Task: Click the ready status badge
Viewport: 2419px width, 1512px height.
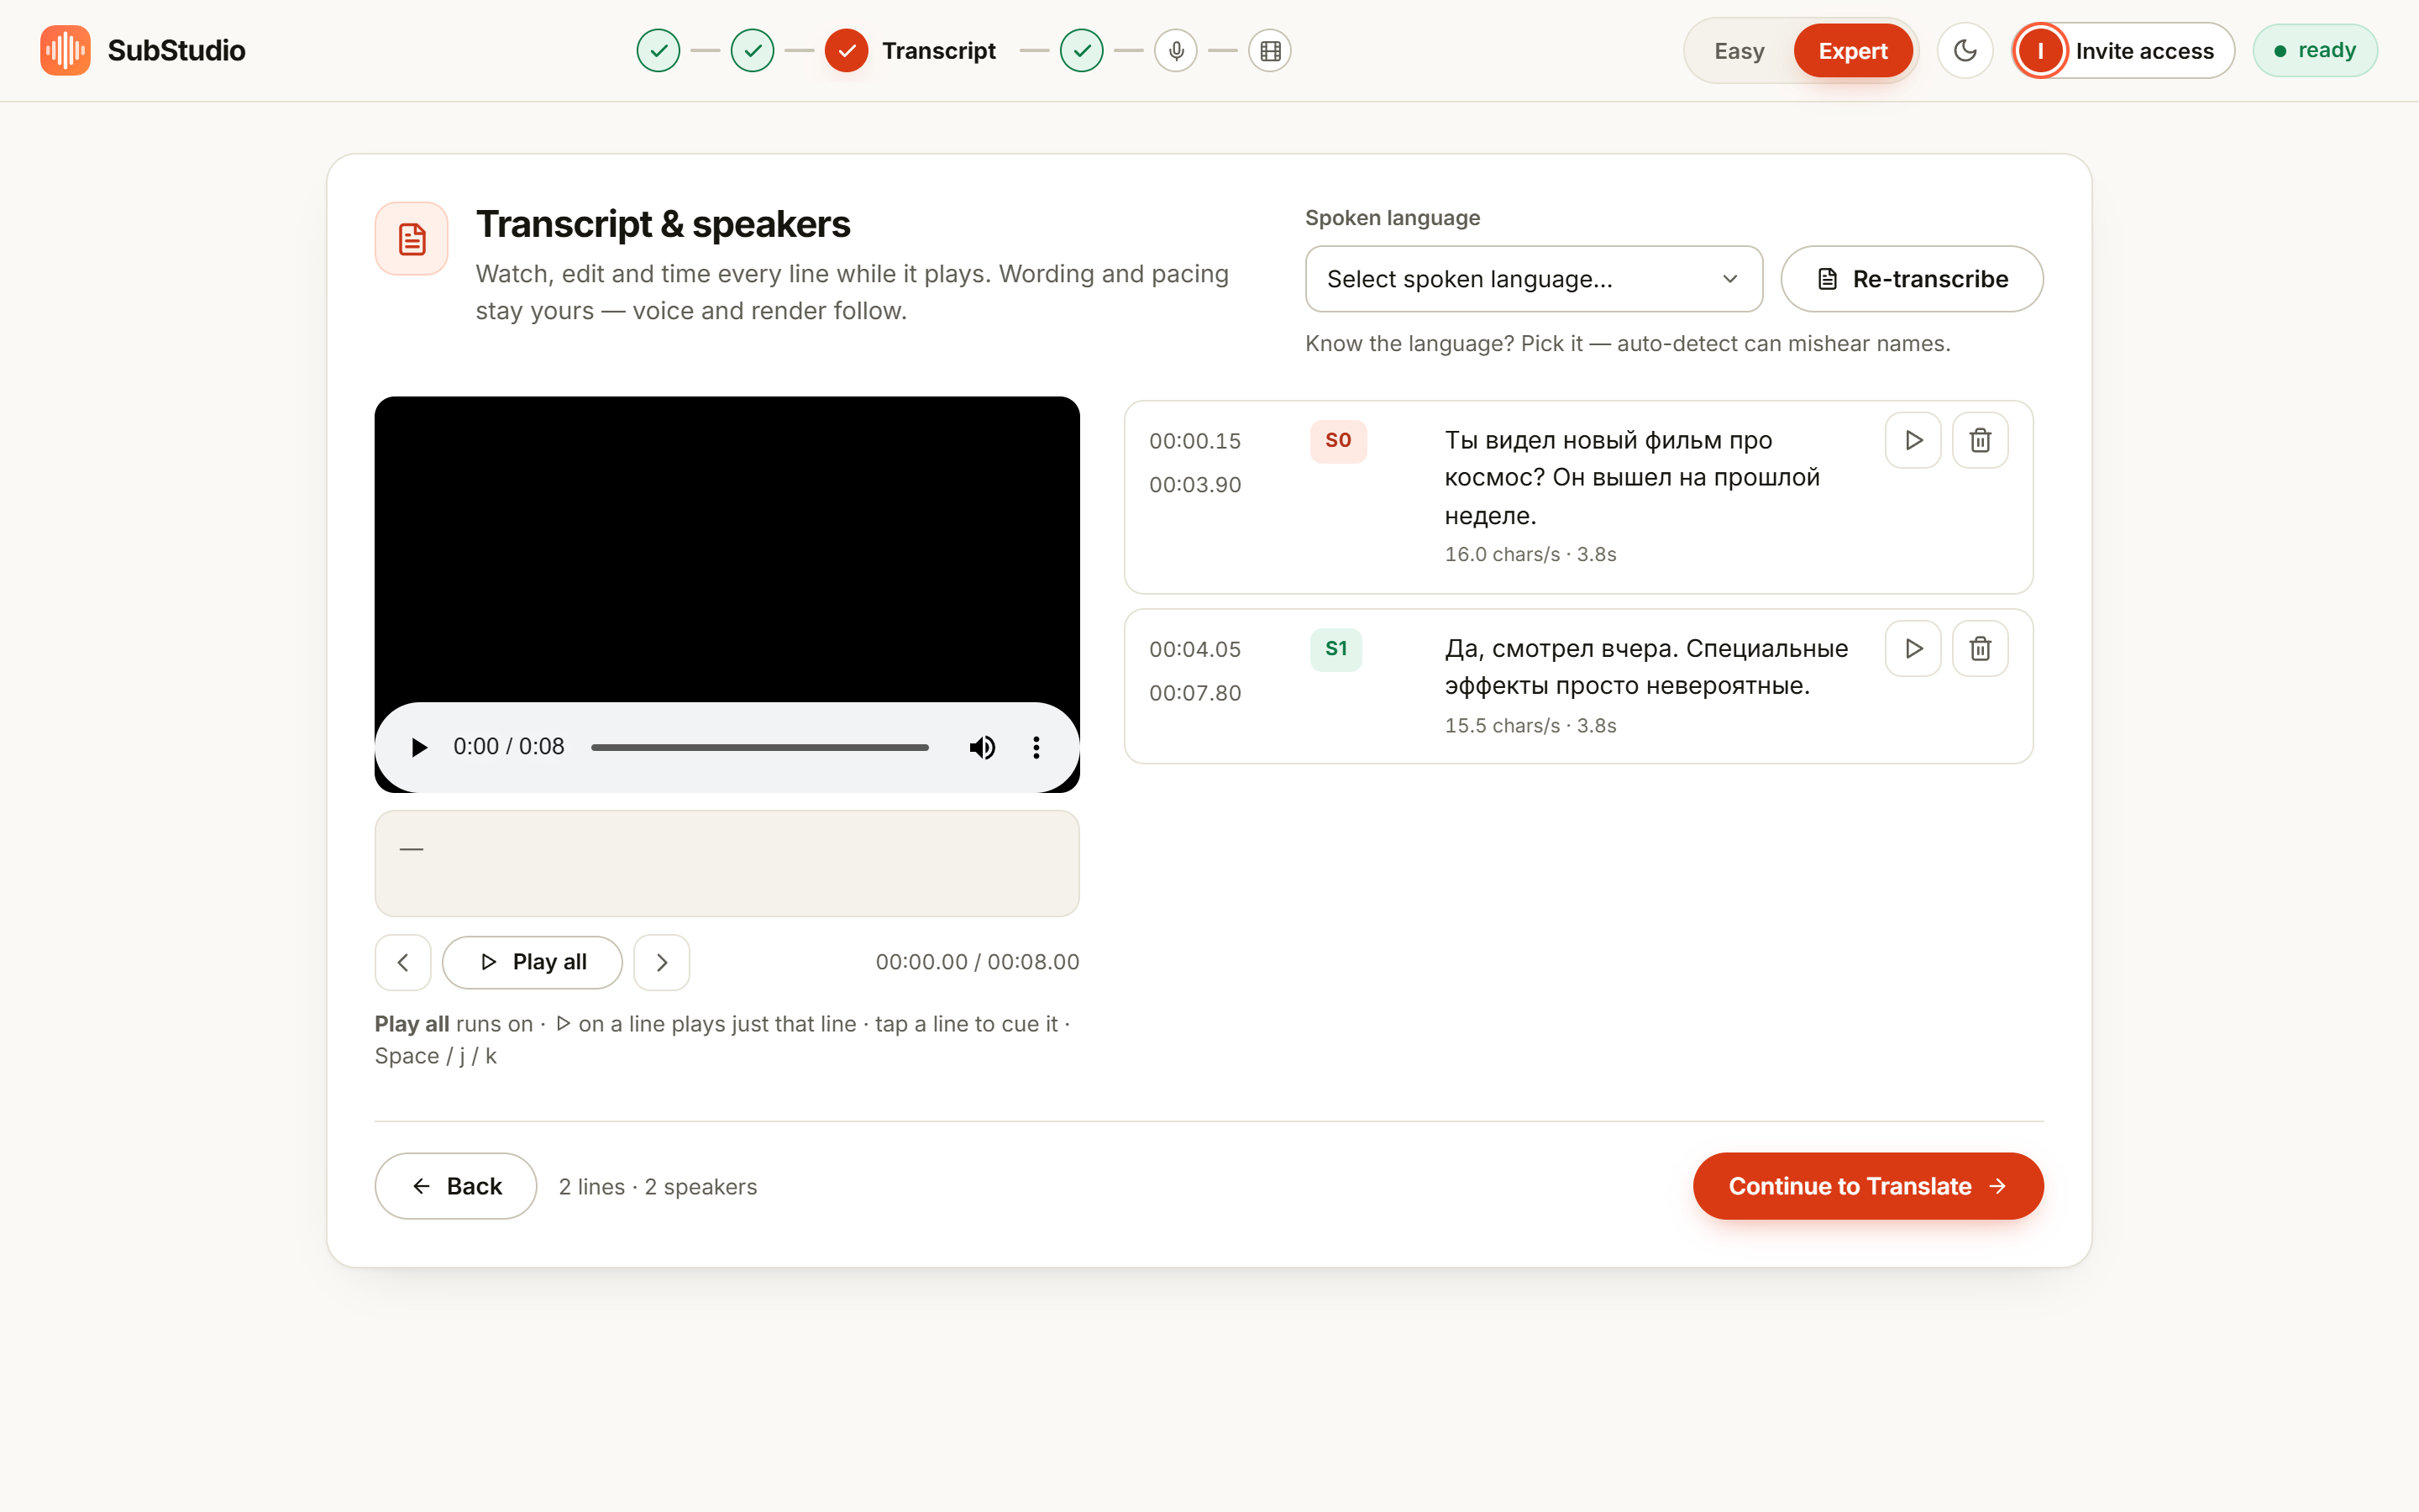Action: pos(2315,50)
